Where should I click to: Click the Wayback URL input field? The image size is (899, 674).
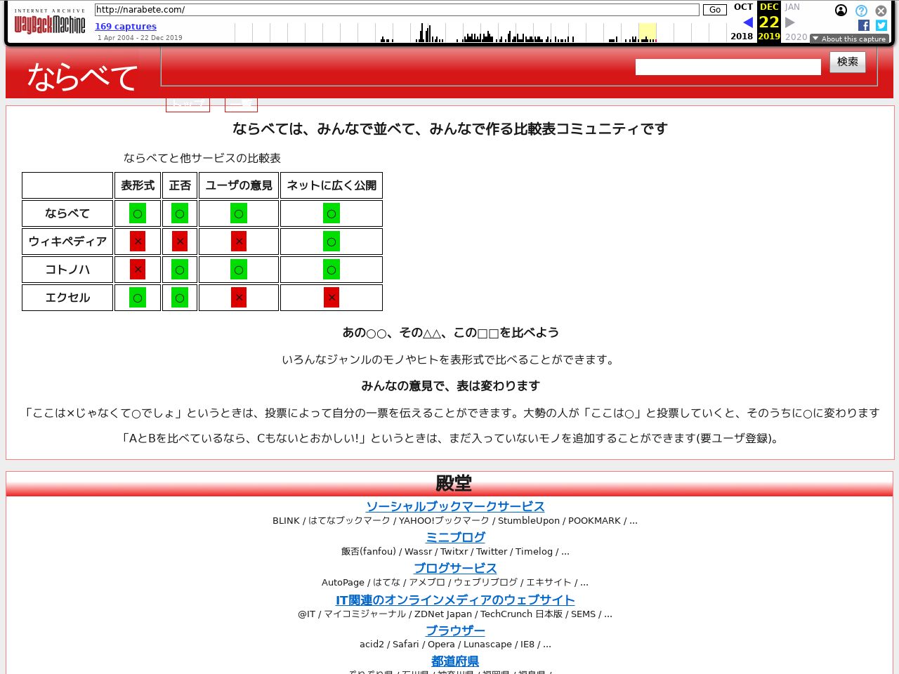(397, 10)
